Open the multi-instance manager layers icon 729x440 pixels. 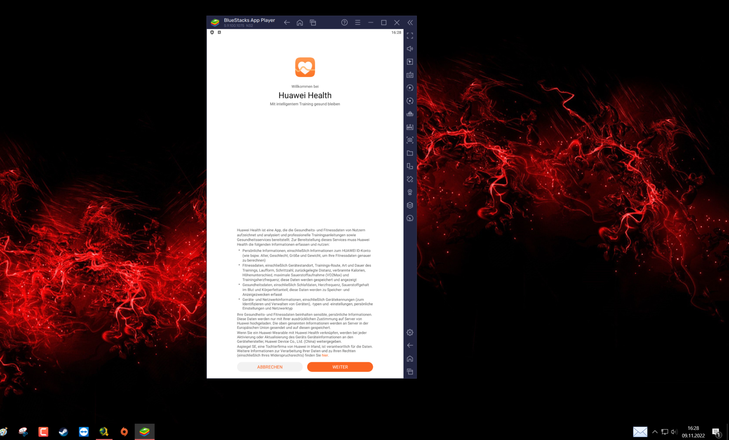point(410,205)
